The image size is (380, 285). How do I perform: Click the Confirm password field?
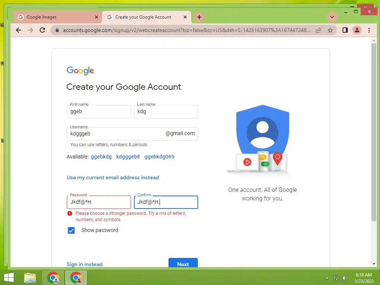(166, 202)
